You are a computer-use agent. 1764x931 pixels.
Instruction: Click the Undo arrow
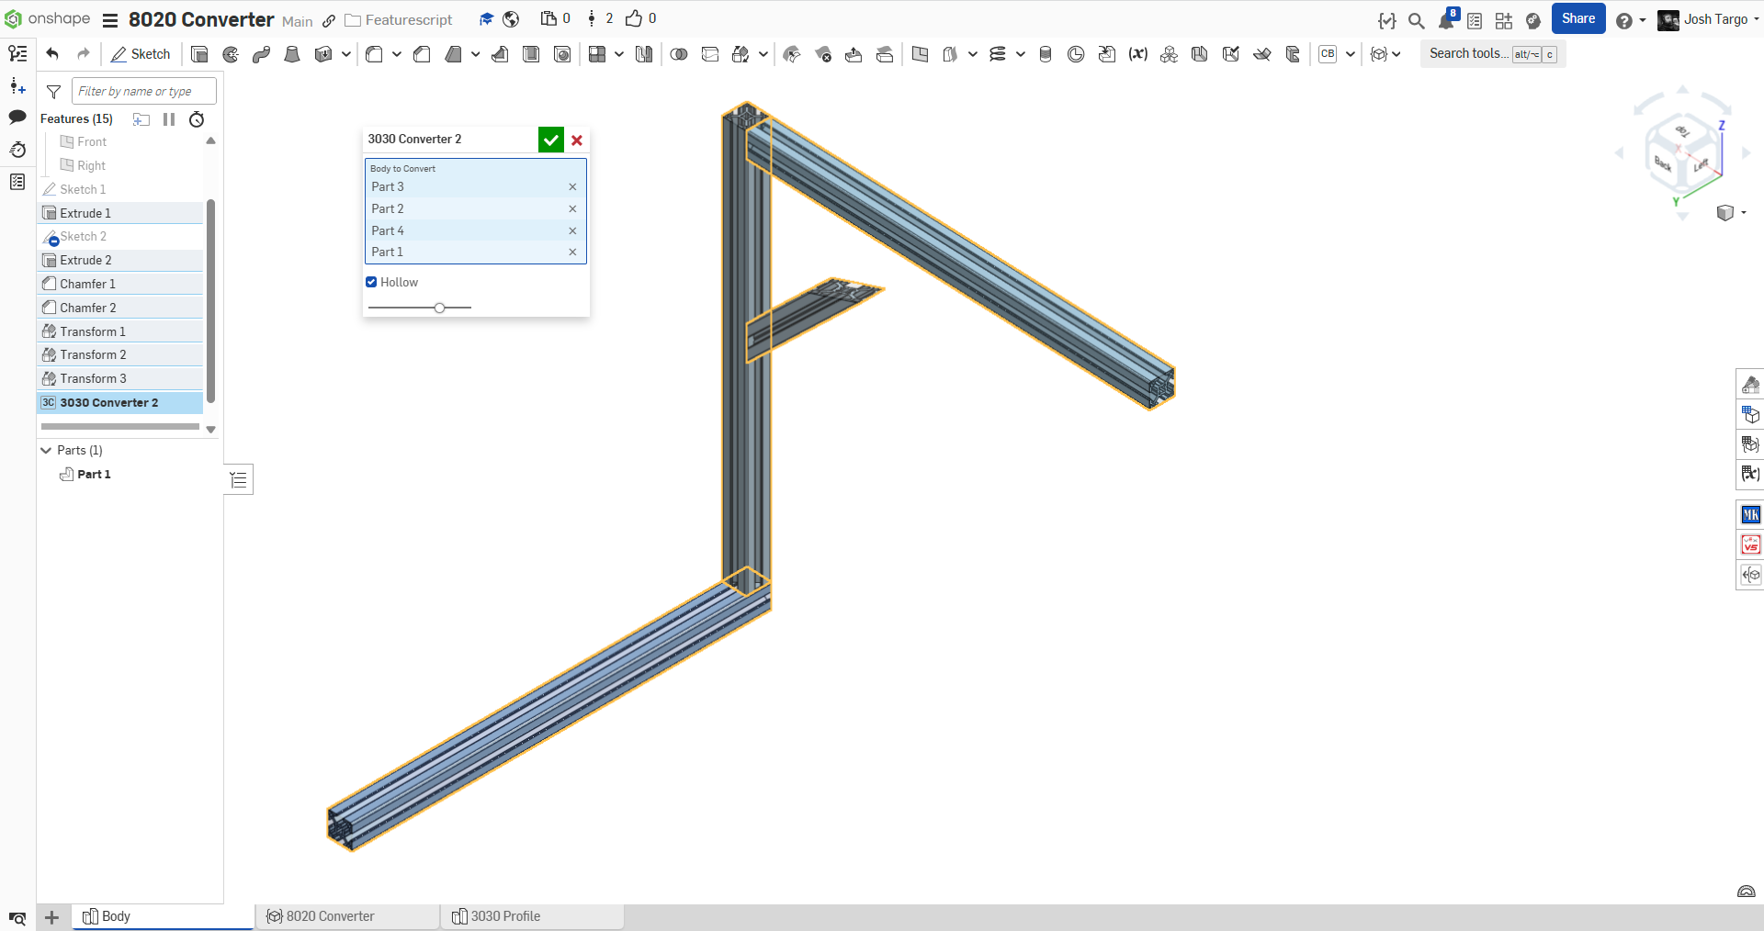point(52,54)
